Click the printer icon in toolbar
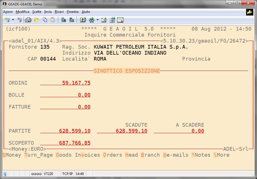Viewport: 257px width, 179px height. tap(28, 20)
